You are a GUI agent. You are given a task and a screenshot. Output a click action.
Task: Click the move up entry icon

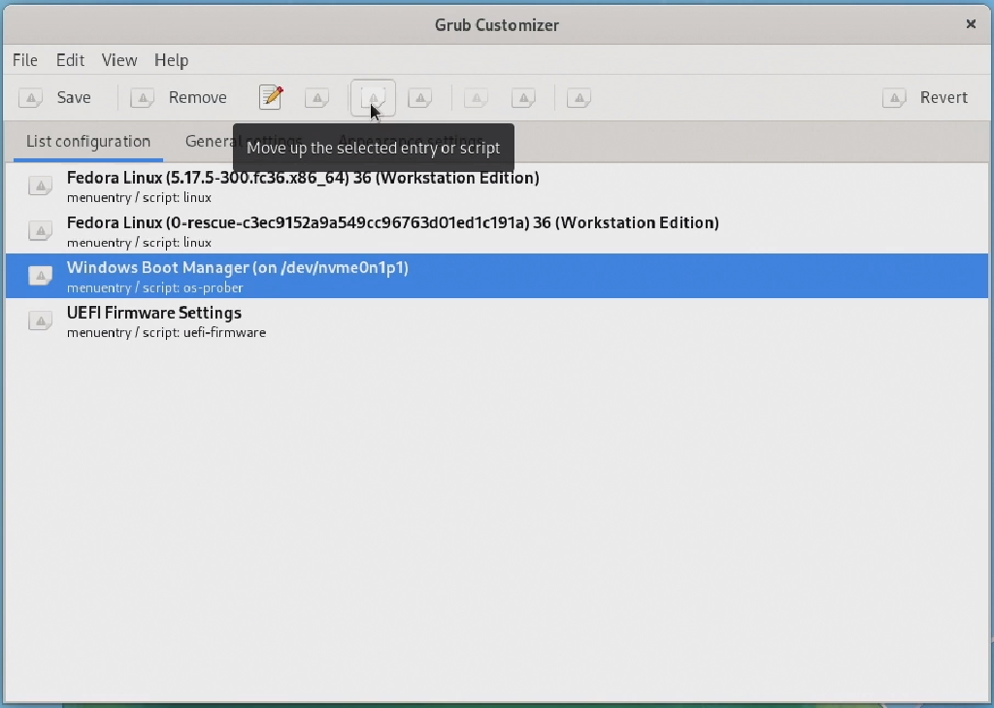pyautogui.click(x=373, y=97)
